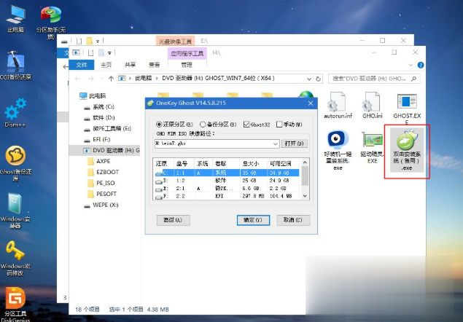Open the quick access toolbar customize dropdown
This screenshot has width=463, height=322.
109,53
